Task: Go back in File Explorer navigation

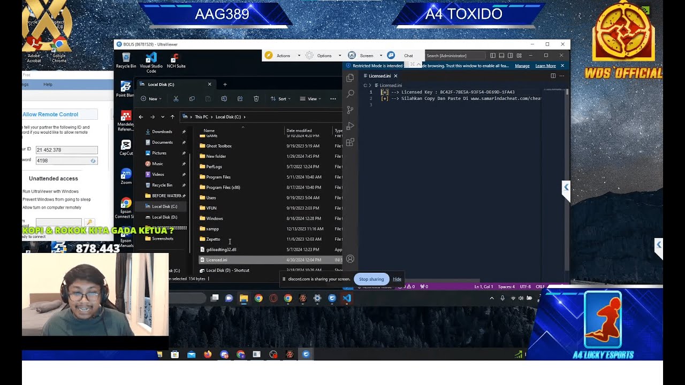Action: (x=141, y=117)
